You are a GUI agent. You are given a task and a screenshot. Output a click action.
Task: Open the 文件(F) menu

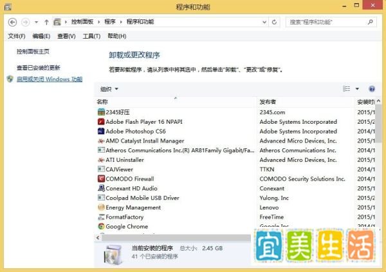click(17, 36)
